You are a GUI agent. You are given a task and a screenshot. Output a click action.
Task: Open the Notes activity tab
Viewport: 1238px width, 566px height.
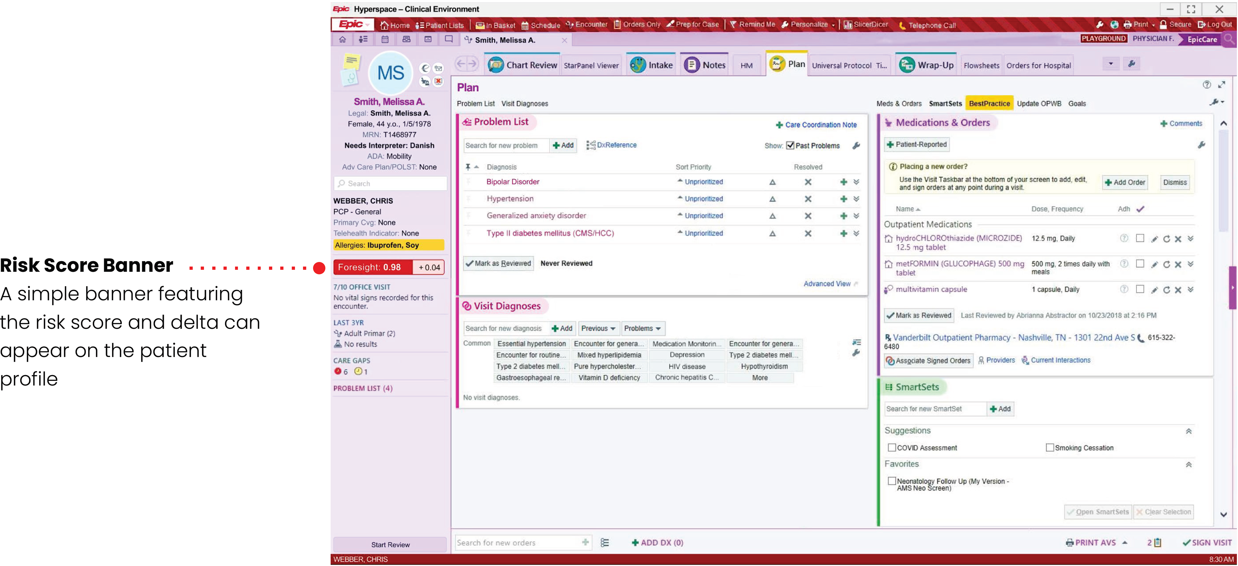click(704, 65)
